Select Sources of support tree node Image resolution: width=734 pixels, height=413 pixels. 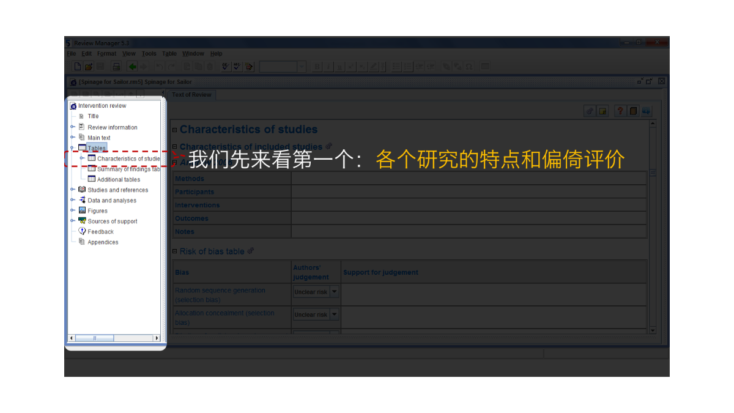pos(113,221)
